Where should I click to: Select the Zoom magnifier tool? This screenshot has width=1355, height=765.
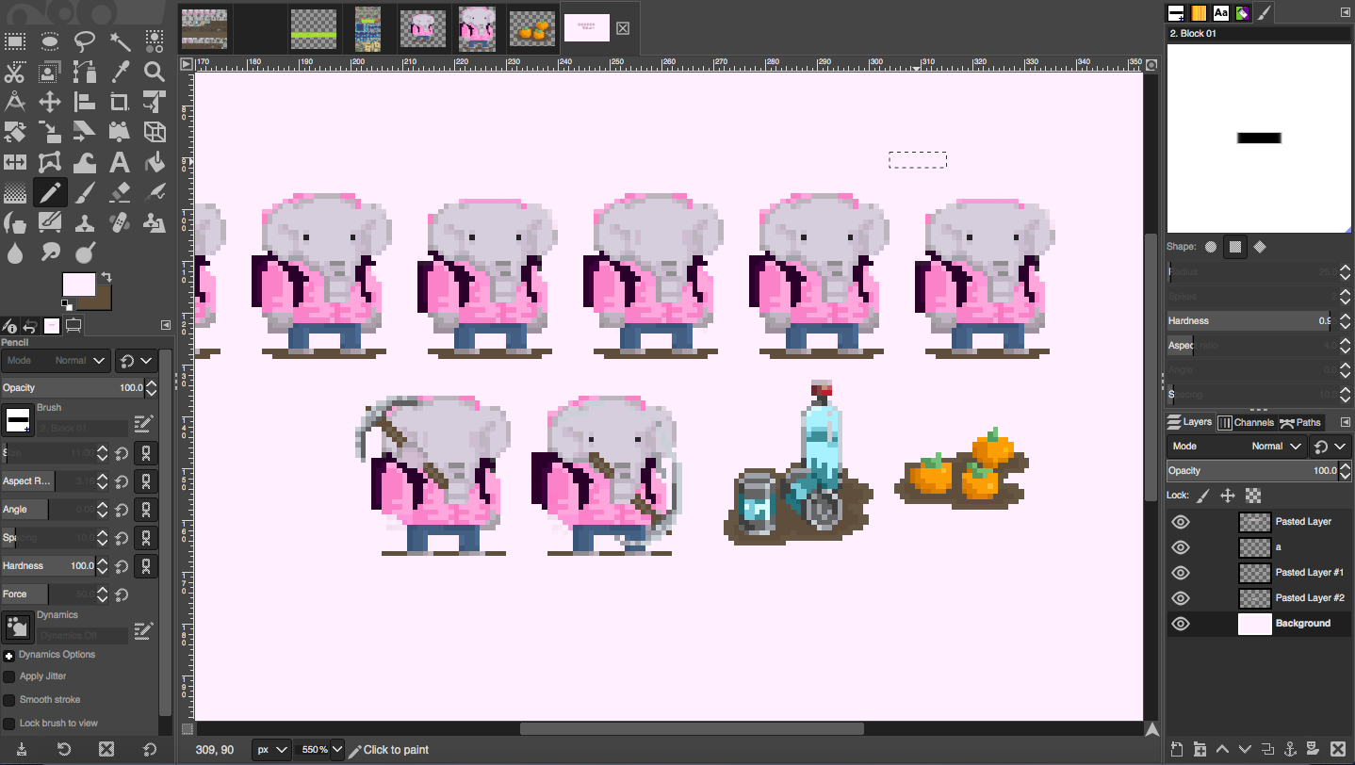coord(155,72)
